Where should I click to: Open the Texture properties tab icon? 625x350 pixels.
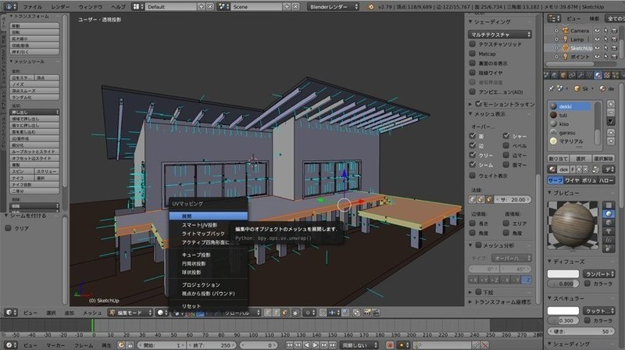tap(607, 75)
